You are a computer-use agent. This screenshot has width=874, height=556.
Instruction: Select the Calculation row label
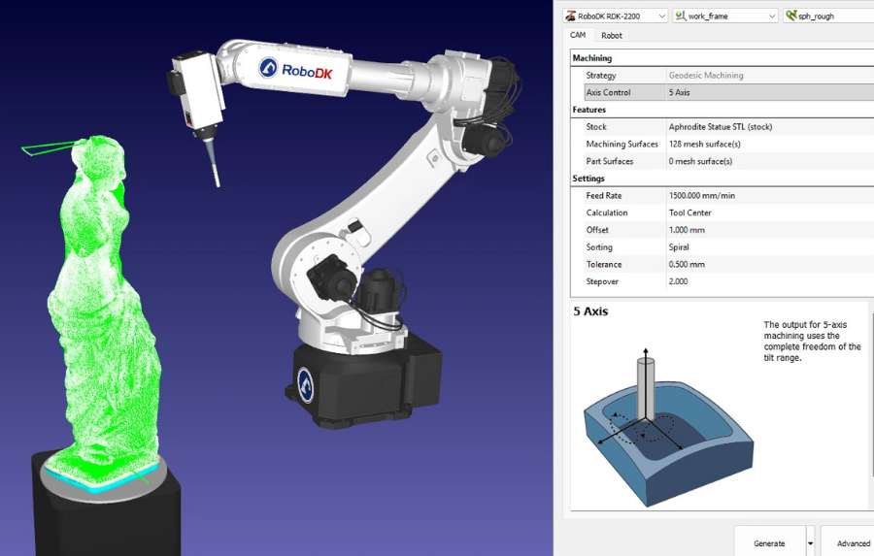[x=606, y=213]
